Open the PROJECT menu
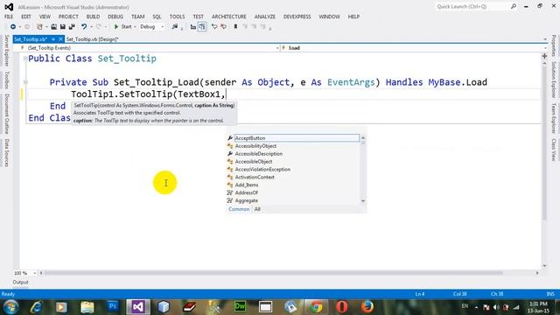The image size is (560, 315). (68, 17)
